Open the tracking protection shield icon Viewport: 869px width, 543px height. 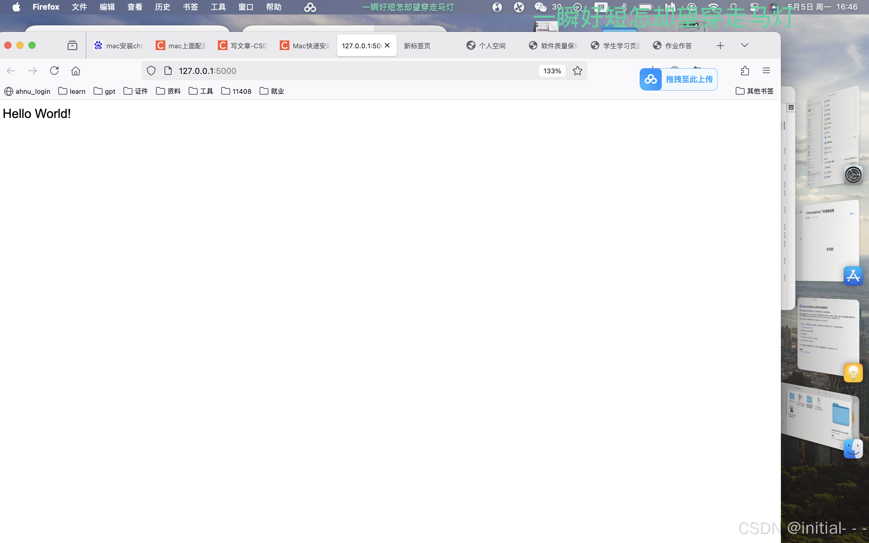pyautogui.click(x=151, y=71)
